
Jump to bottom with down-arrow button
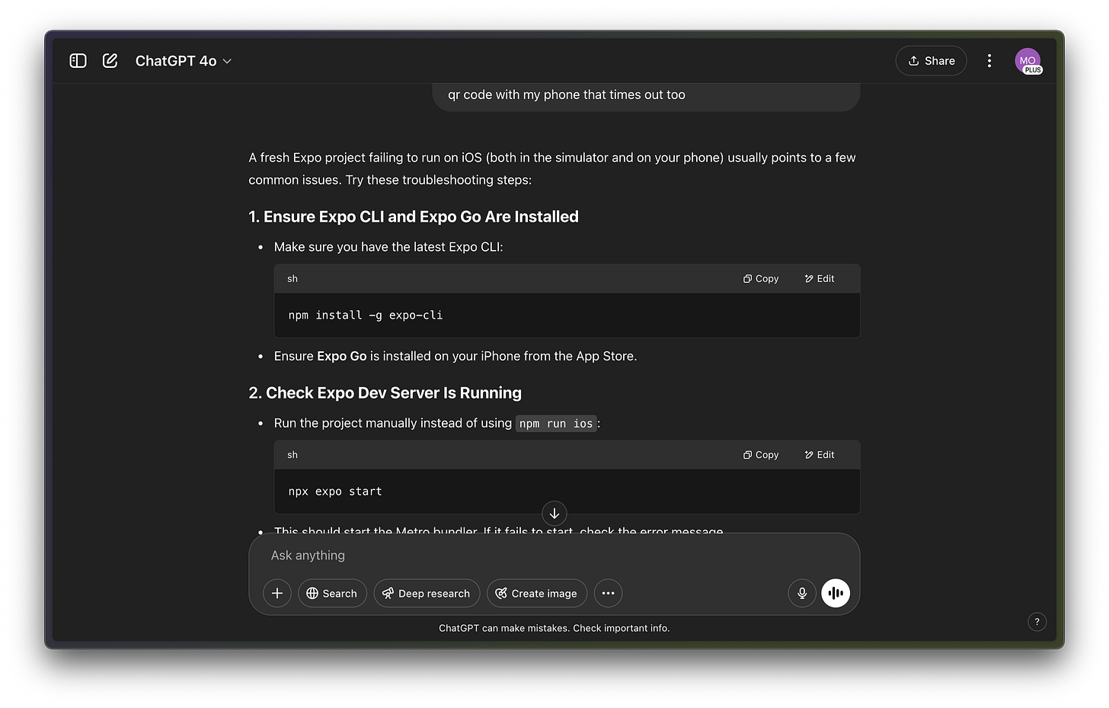[x=554, y=514]
